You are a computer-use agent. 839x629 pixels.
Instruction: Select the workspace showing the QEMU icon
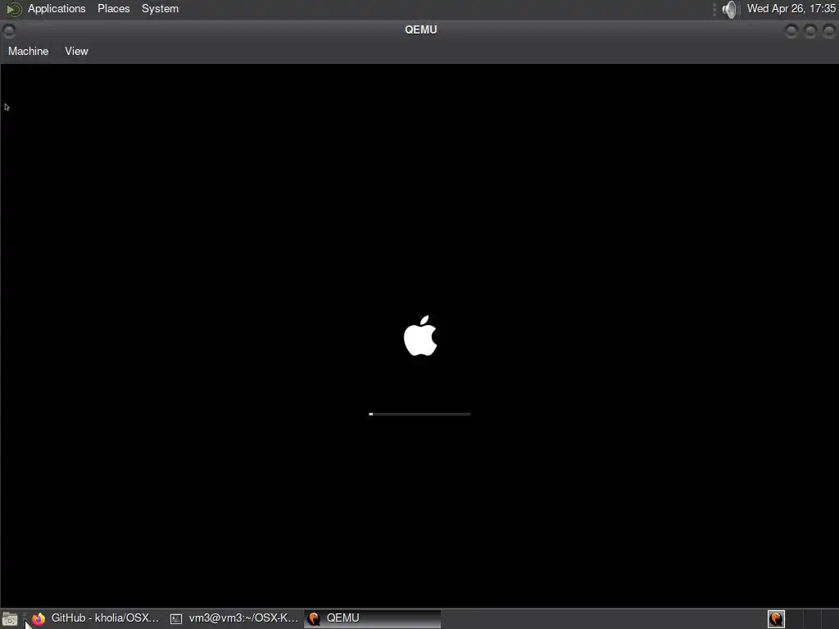point(777,619)
